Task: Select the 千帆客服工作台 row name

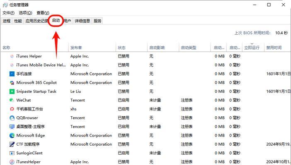Action: 29,109
